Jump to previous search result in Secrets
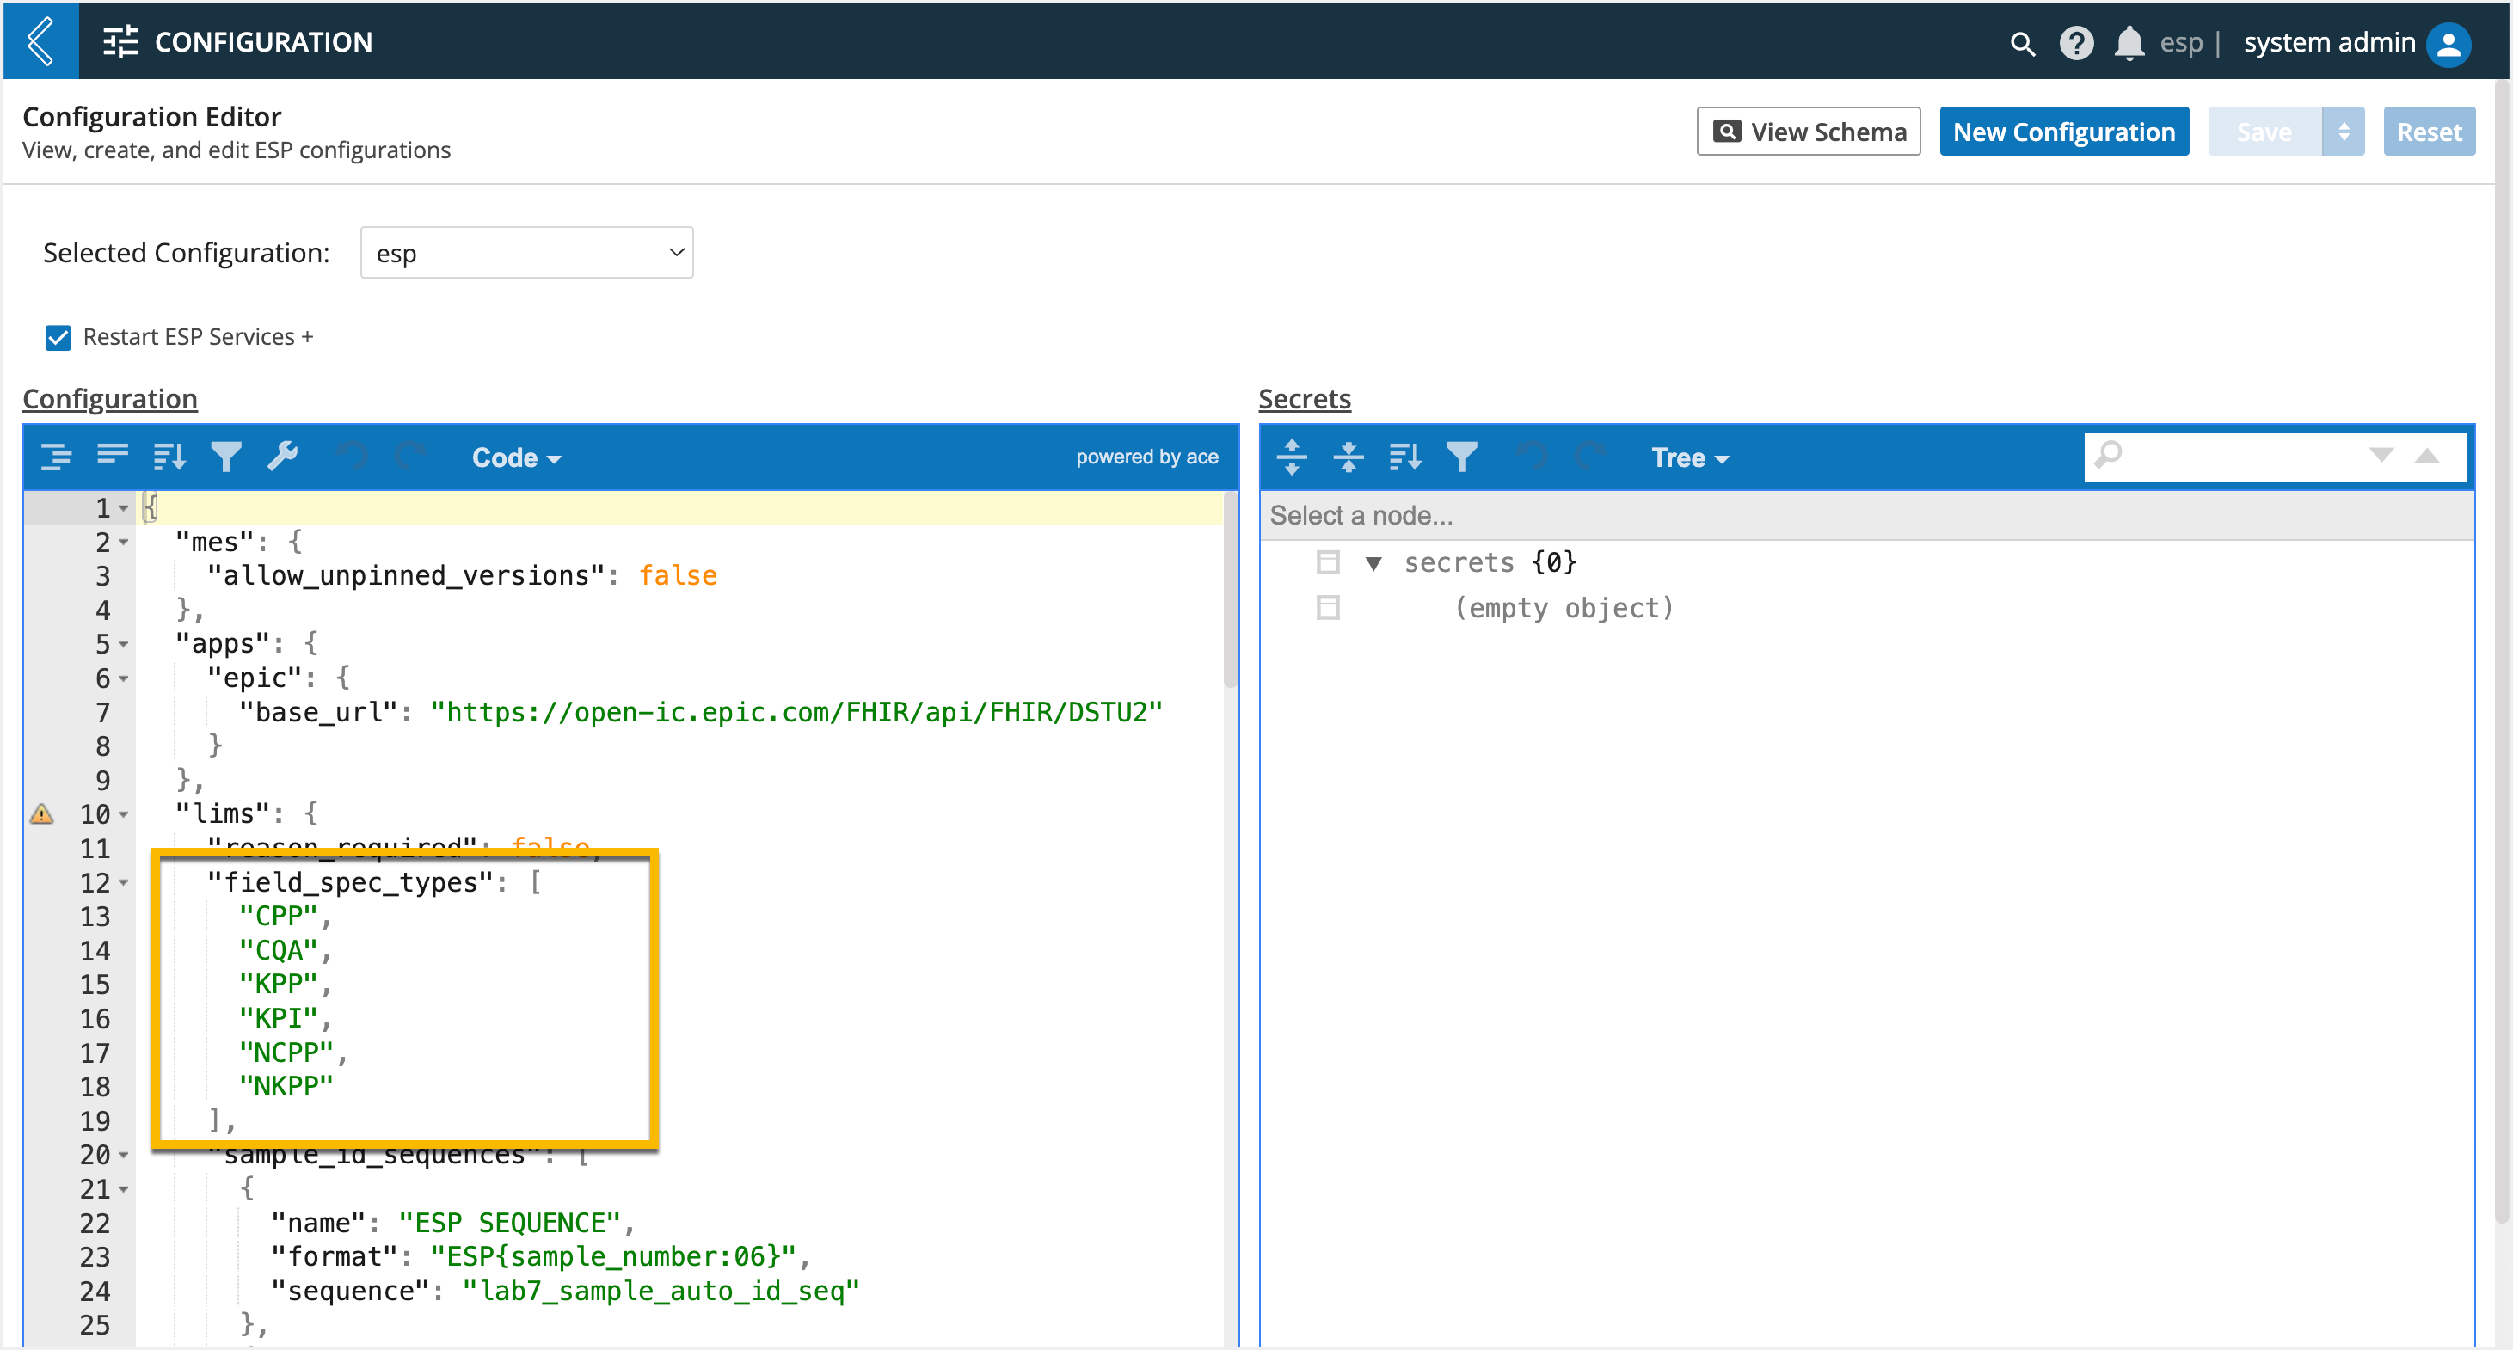Viewport: 2513px width, 1350px height. point(2427,455)
